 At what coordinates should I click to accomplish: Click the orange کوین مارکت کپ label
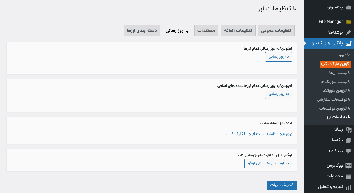[335, 64]
